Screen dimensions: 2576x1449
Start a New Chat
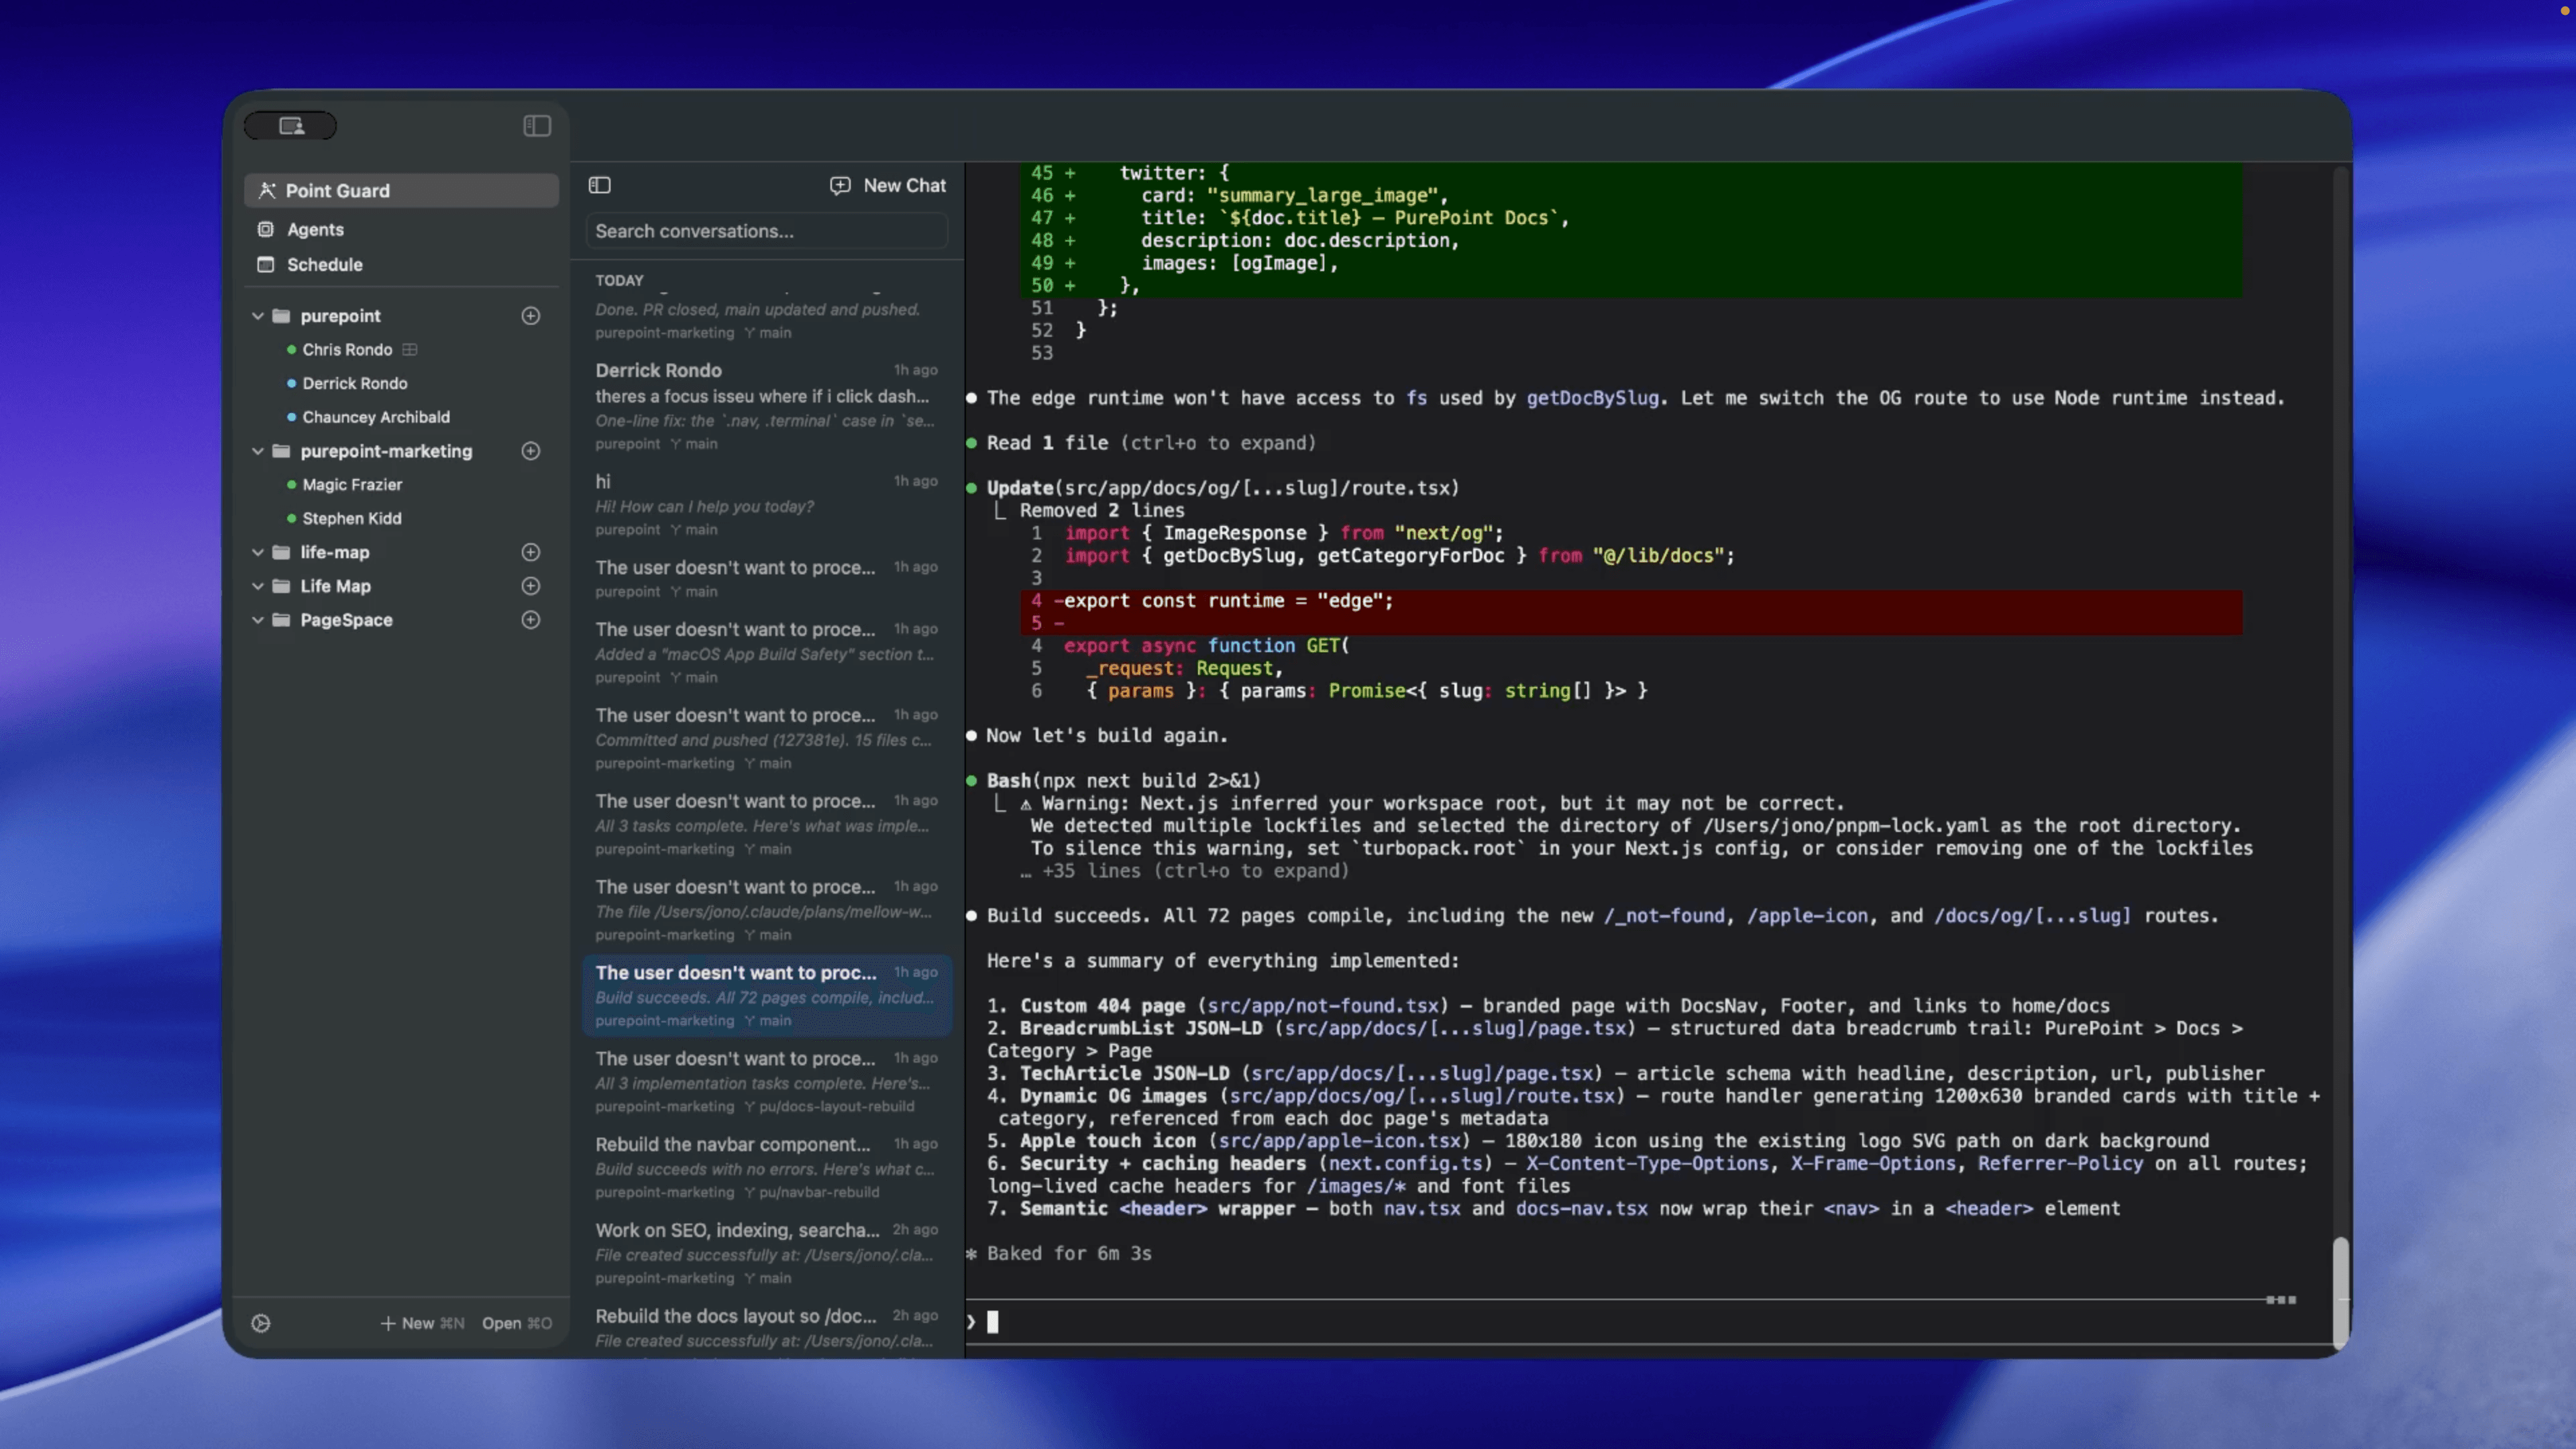888,185
